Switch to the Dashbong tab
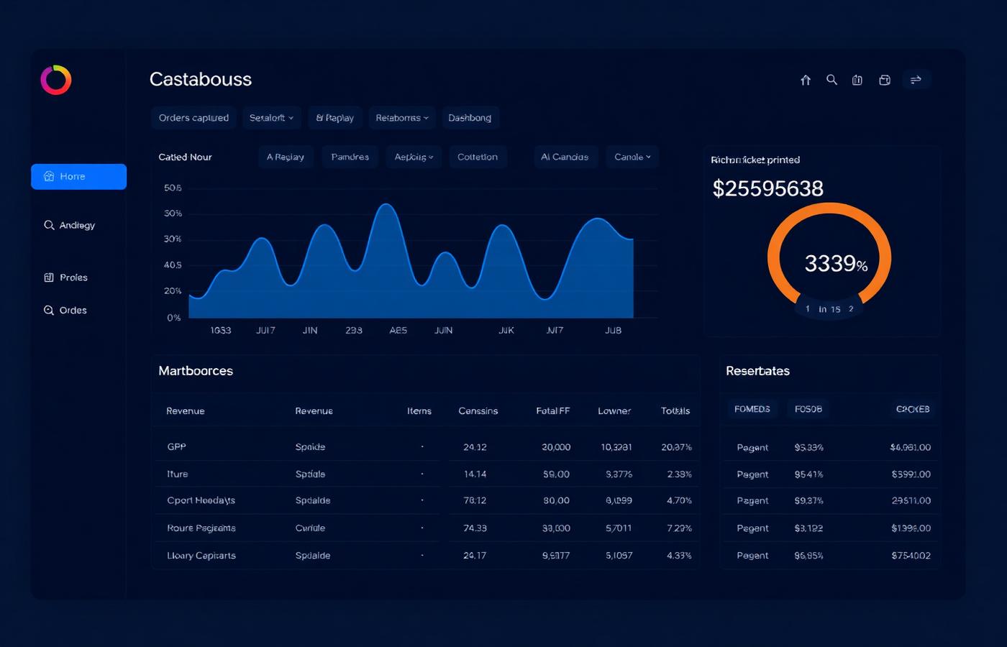 coord(470,118)
